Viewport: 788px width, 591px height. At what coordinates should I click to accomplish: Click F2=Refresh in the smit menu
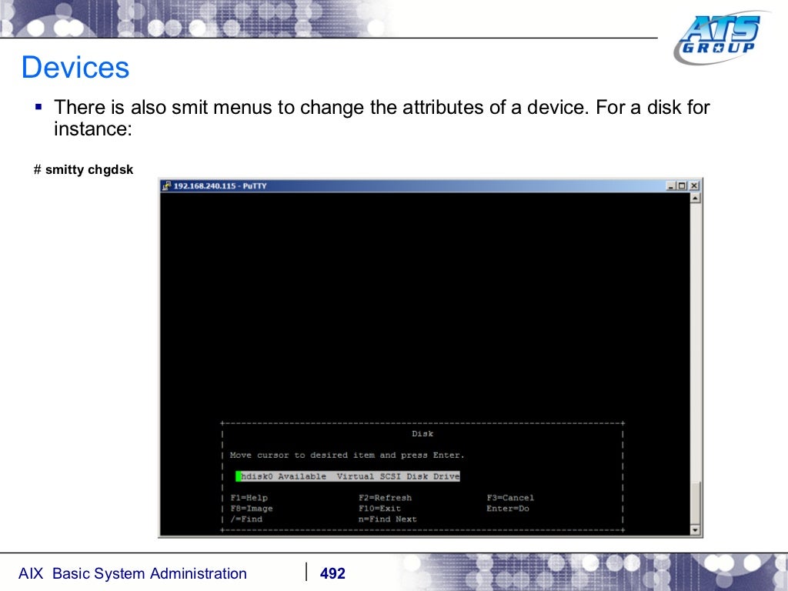pos(385,498)
